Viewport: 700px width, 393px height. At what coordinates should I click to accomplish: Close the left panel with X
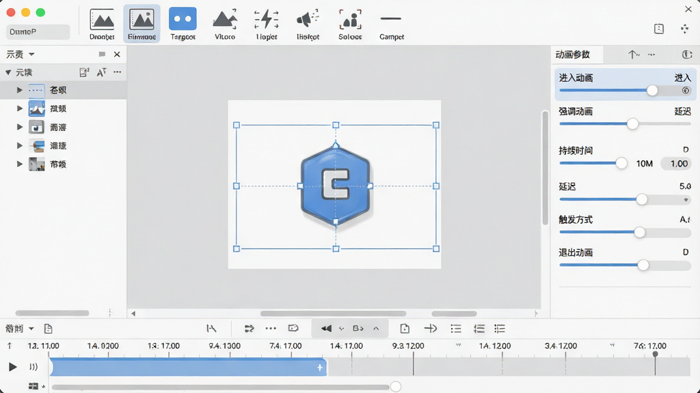point(117,55)
